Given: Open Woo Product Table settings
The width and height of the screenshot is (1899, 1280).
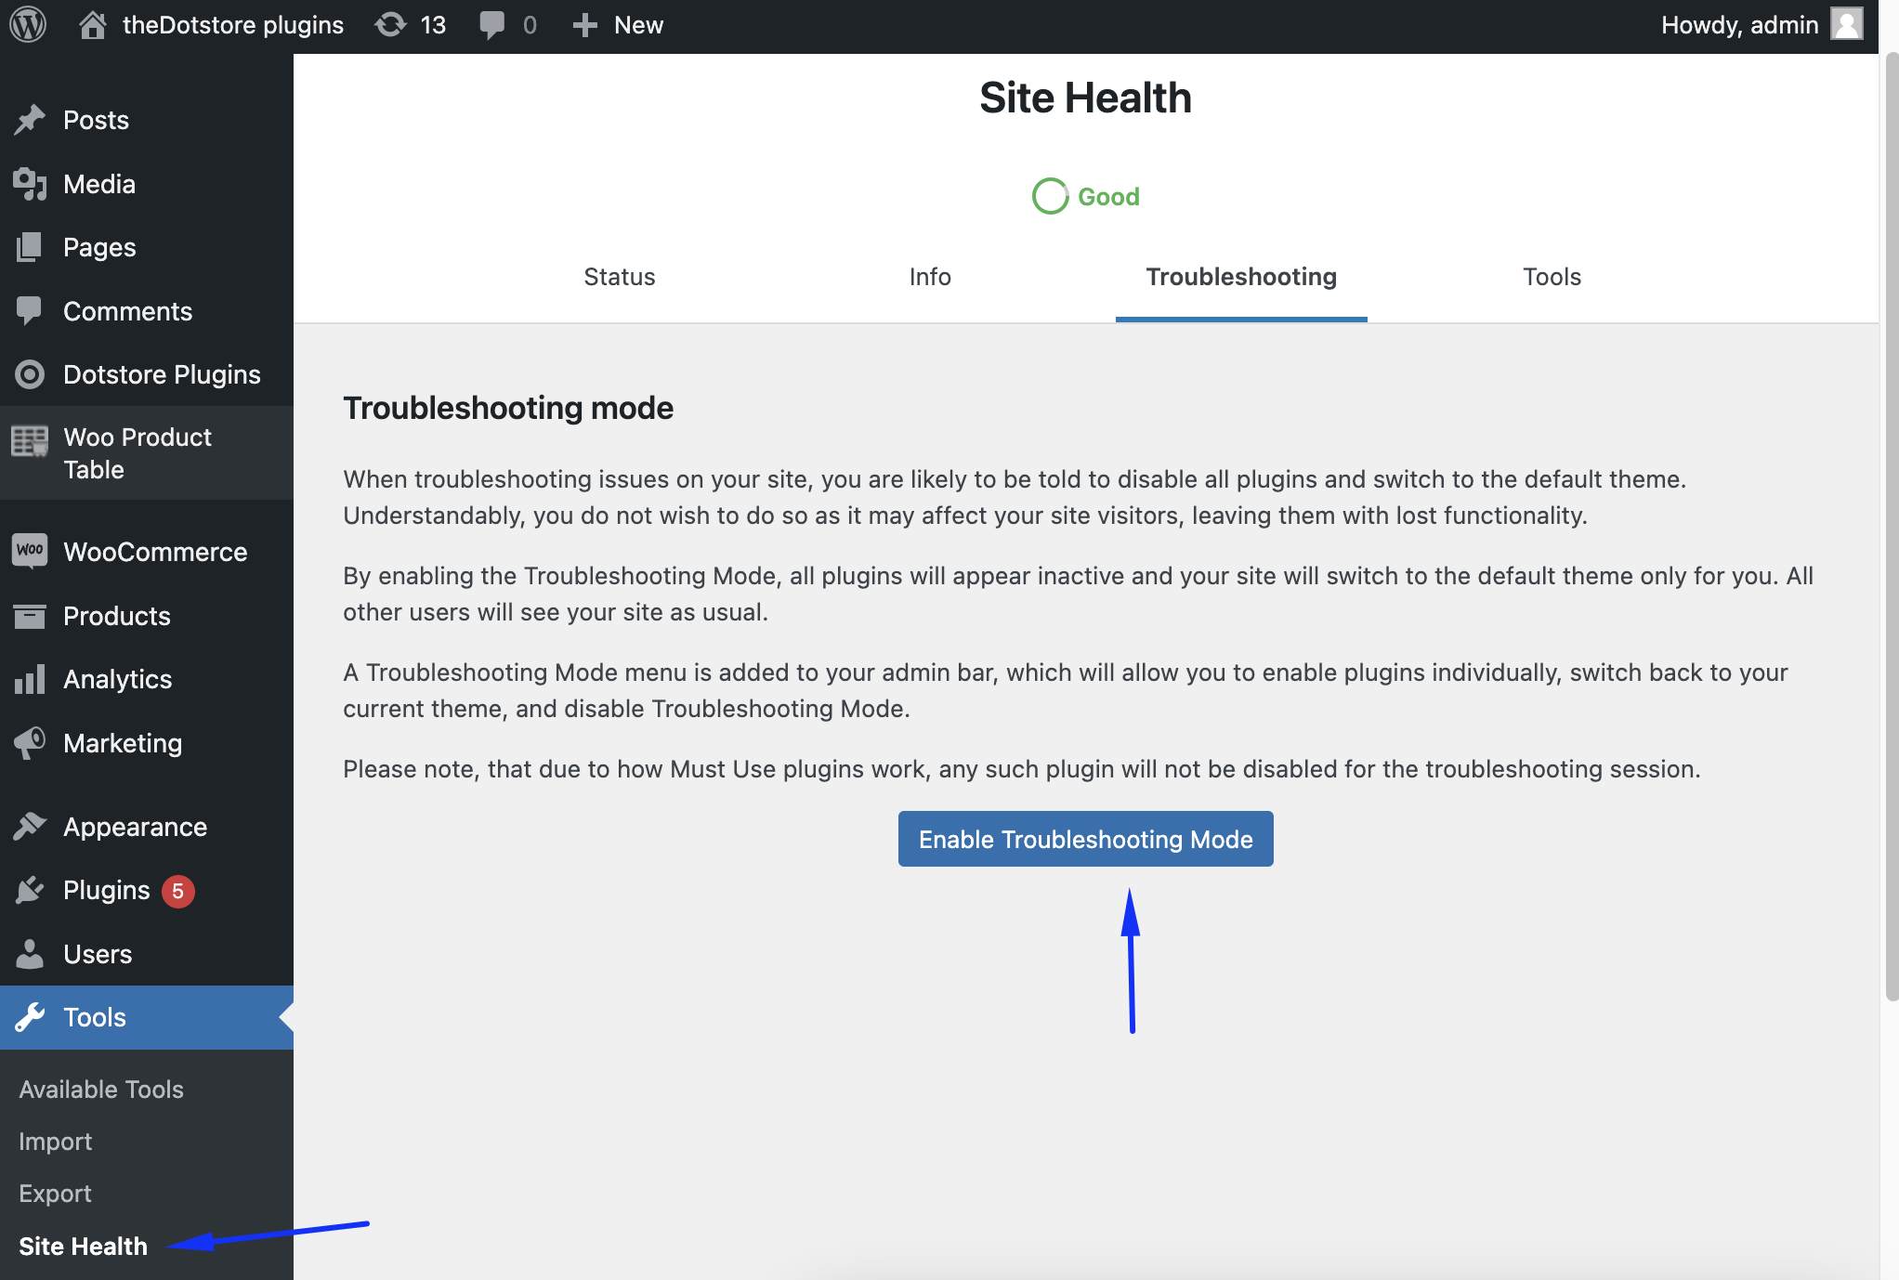Looking at the screenshot, I should pos(147,452).
